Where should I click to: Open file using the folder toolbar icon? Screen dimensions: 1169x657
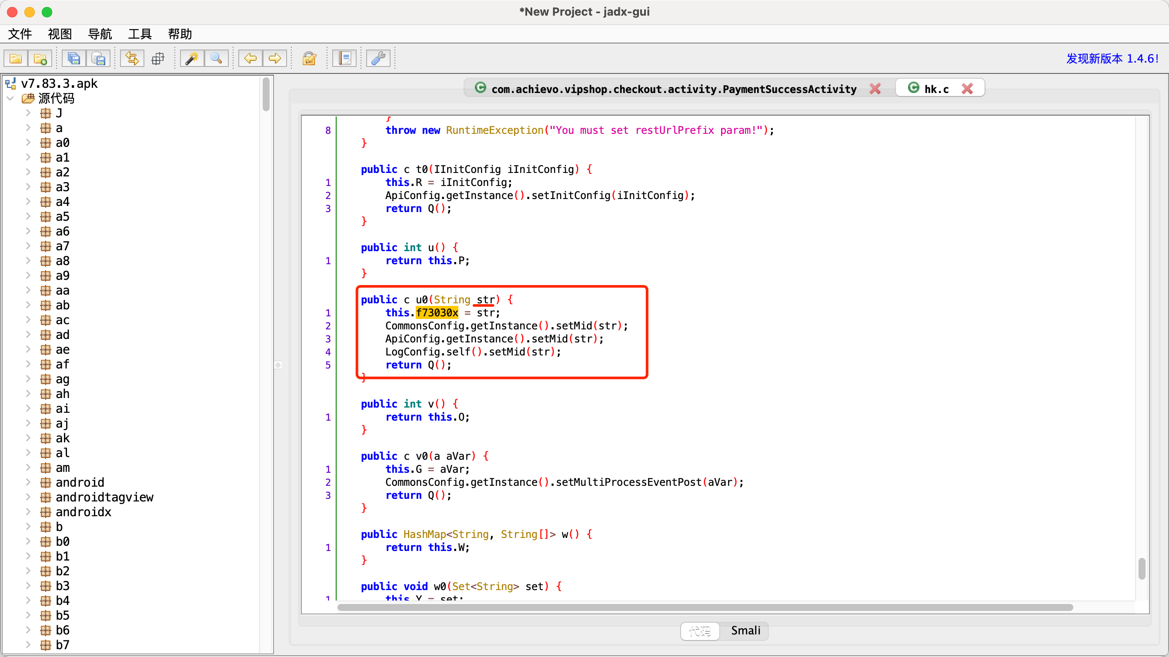tap(15, 59)
